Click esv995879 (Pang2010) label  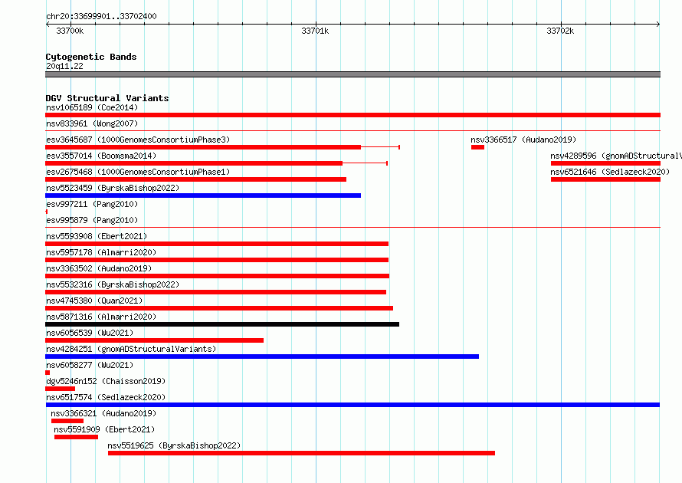click(92, 220)
